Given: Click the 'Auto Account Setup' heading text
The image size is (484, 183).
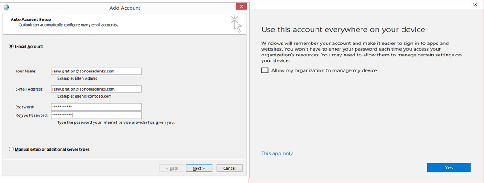Looking at the screenshot, I should 31,20.
